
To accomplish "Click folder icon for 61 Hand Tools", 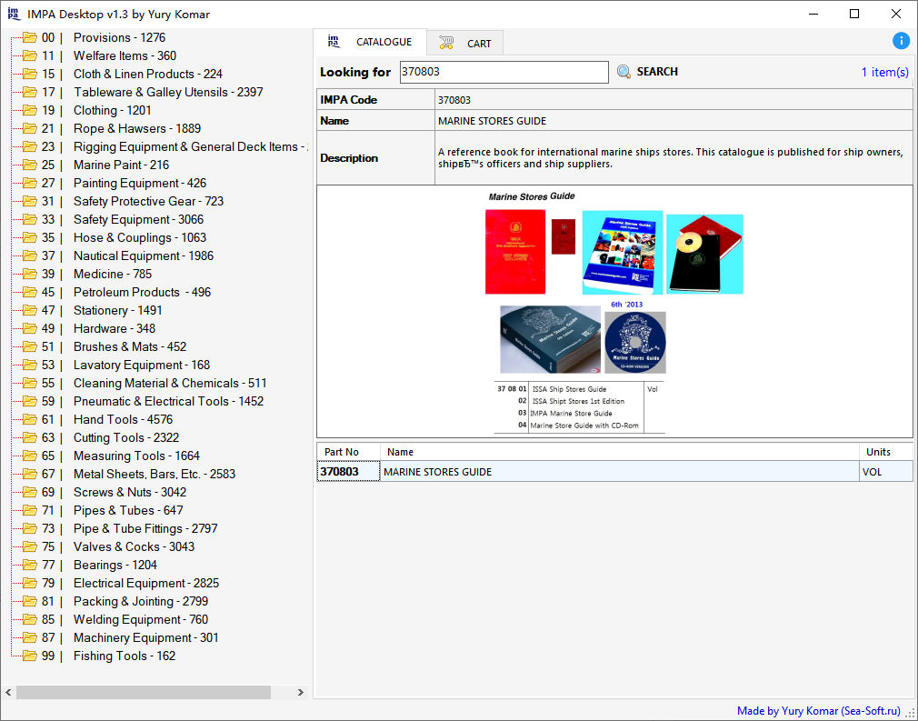I will tap(29, 419).
